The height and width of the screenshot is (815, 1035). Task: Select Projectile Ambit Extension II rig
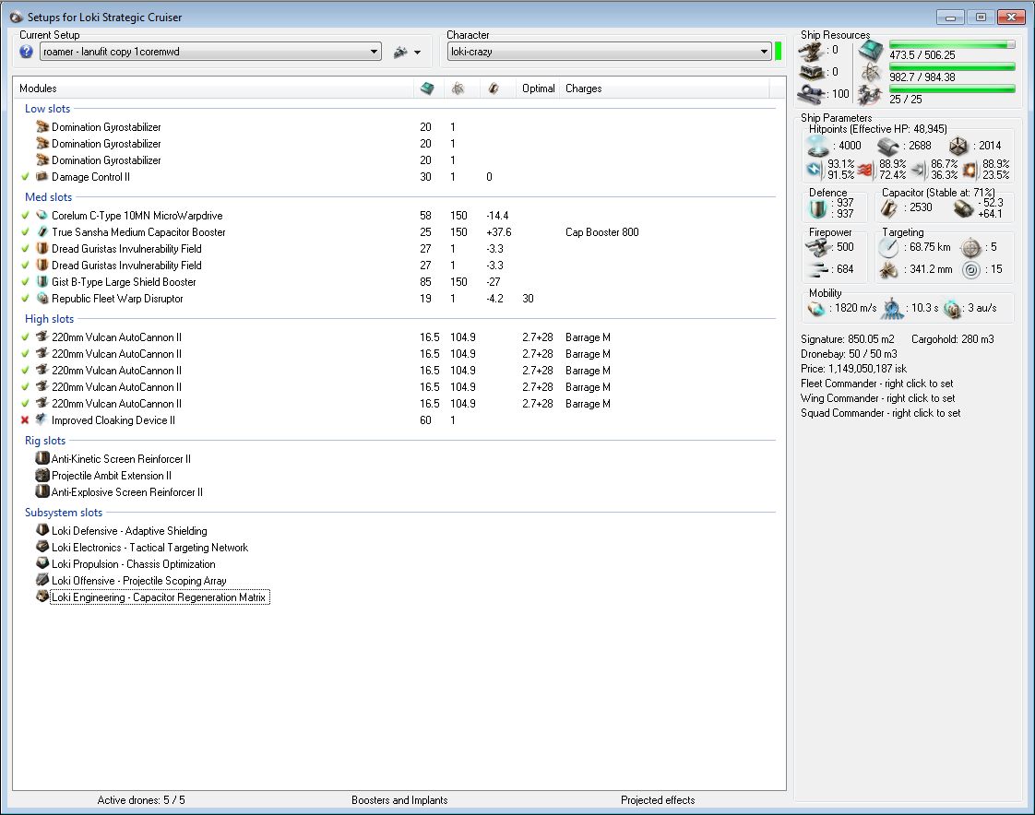click(x=111, y=476)
